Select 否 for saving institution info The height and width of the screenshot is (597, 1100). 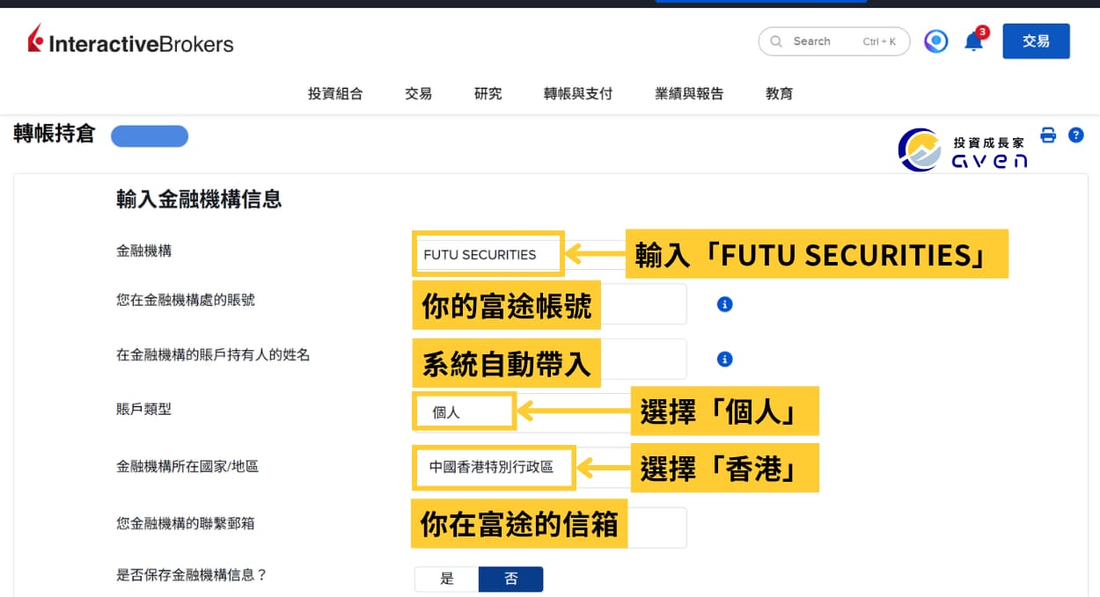tap(511, 579)
